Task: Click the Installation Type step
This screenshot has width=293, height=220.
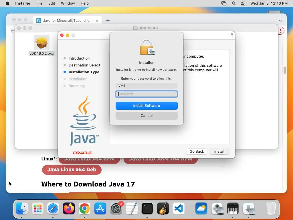Action: pyautogui.click(x=84, y=72)
